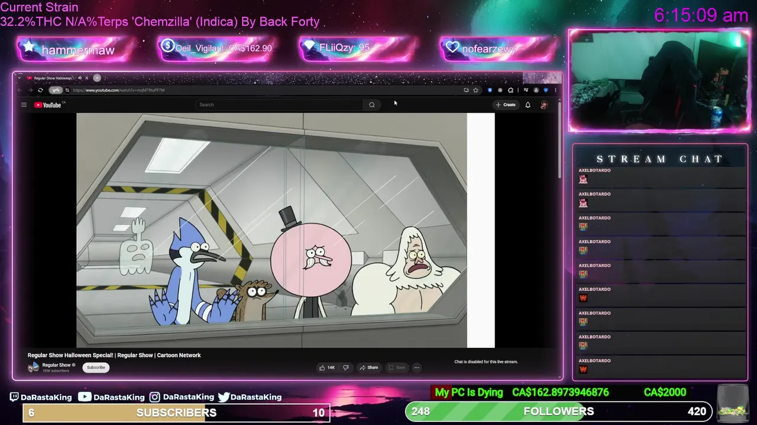
Task: Click the My PC Is Dying donation goal
Action: (469, 393)
